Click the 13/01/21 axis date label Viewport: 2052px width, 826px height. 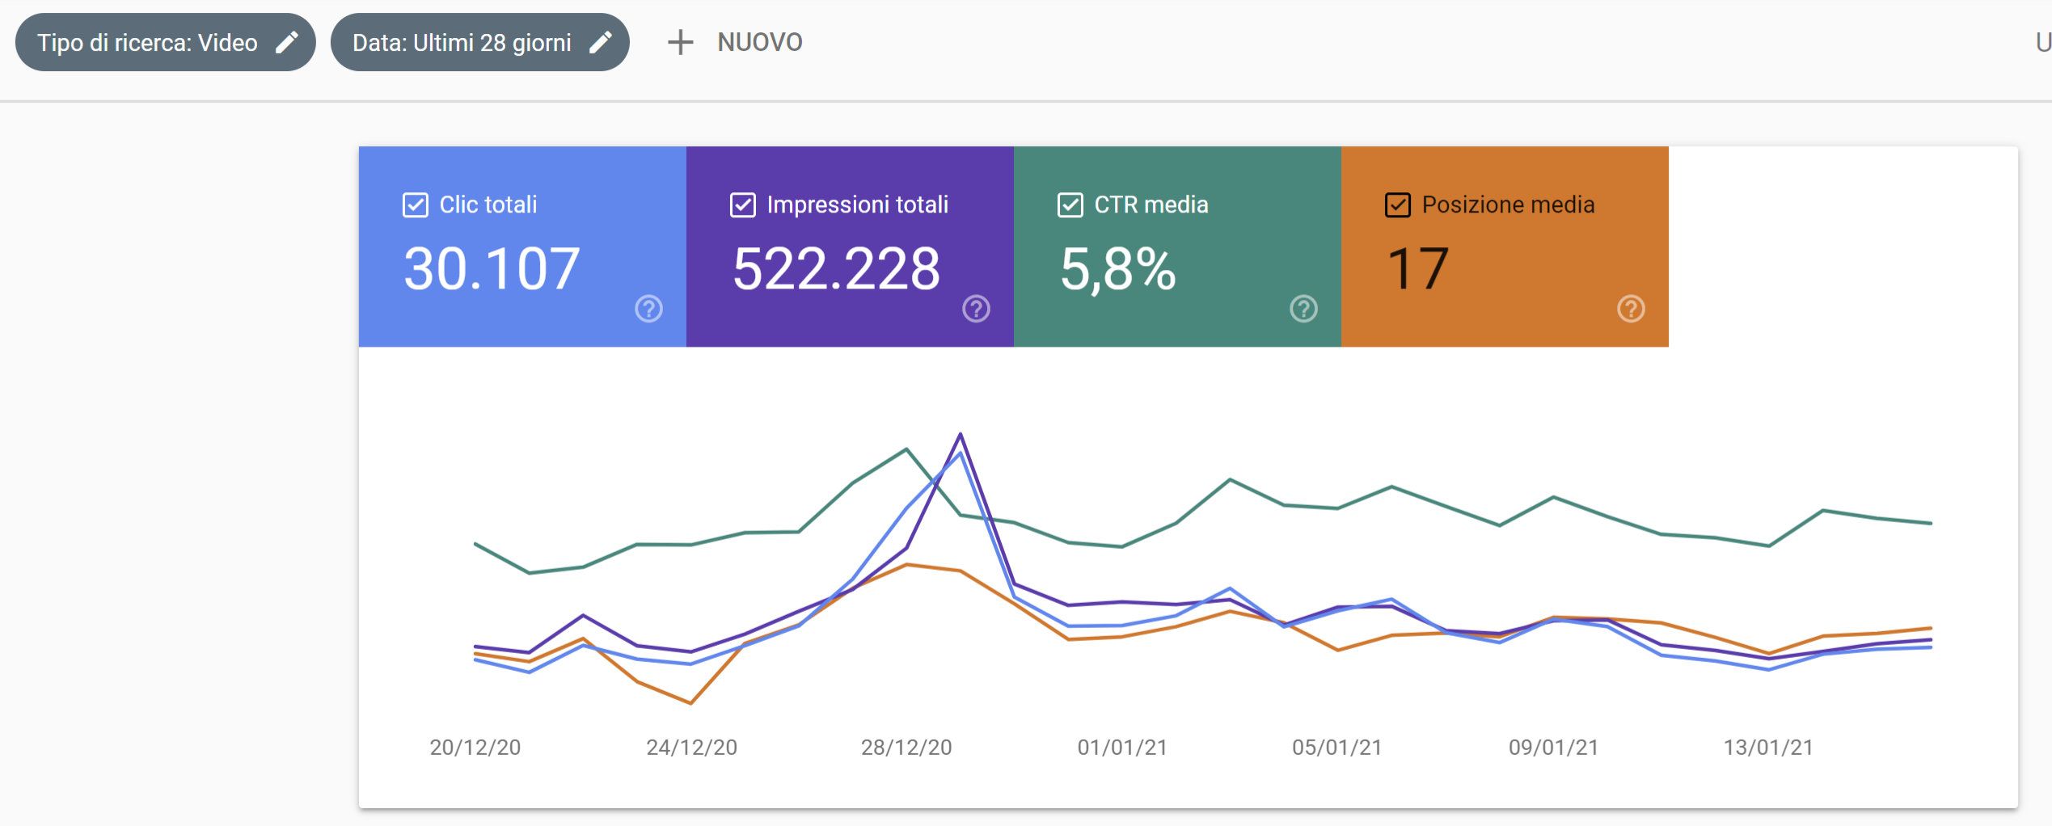[x=1768, y=748]
